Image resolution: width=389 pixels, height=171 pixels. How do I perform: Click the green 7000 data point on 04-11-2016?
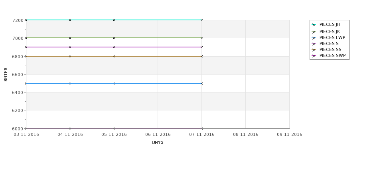point(70,38)
